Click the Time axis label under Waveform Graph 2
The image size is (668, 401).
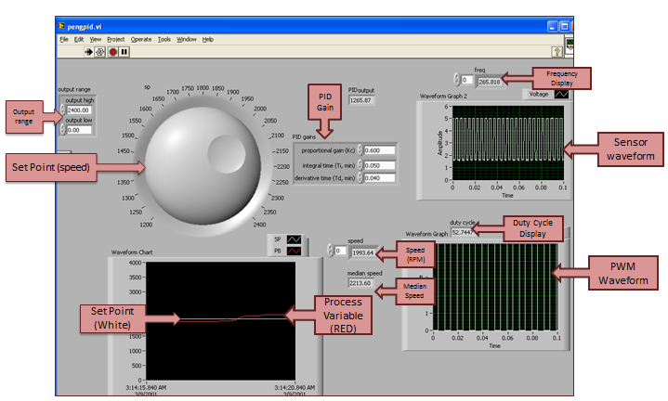coord(507,195)
